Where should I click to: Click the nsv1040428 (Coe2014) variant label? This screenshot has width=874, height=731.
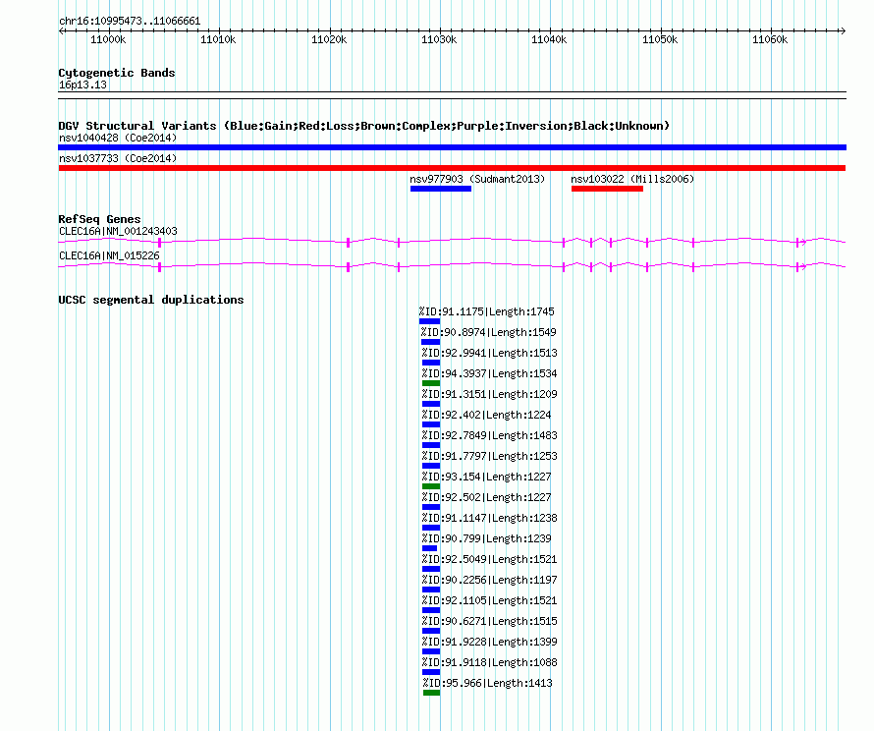[118, 138]
